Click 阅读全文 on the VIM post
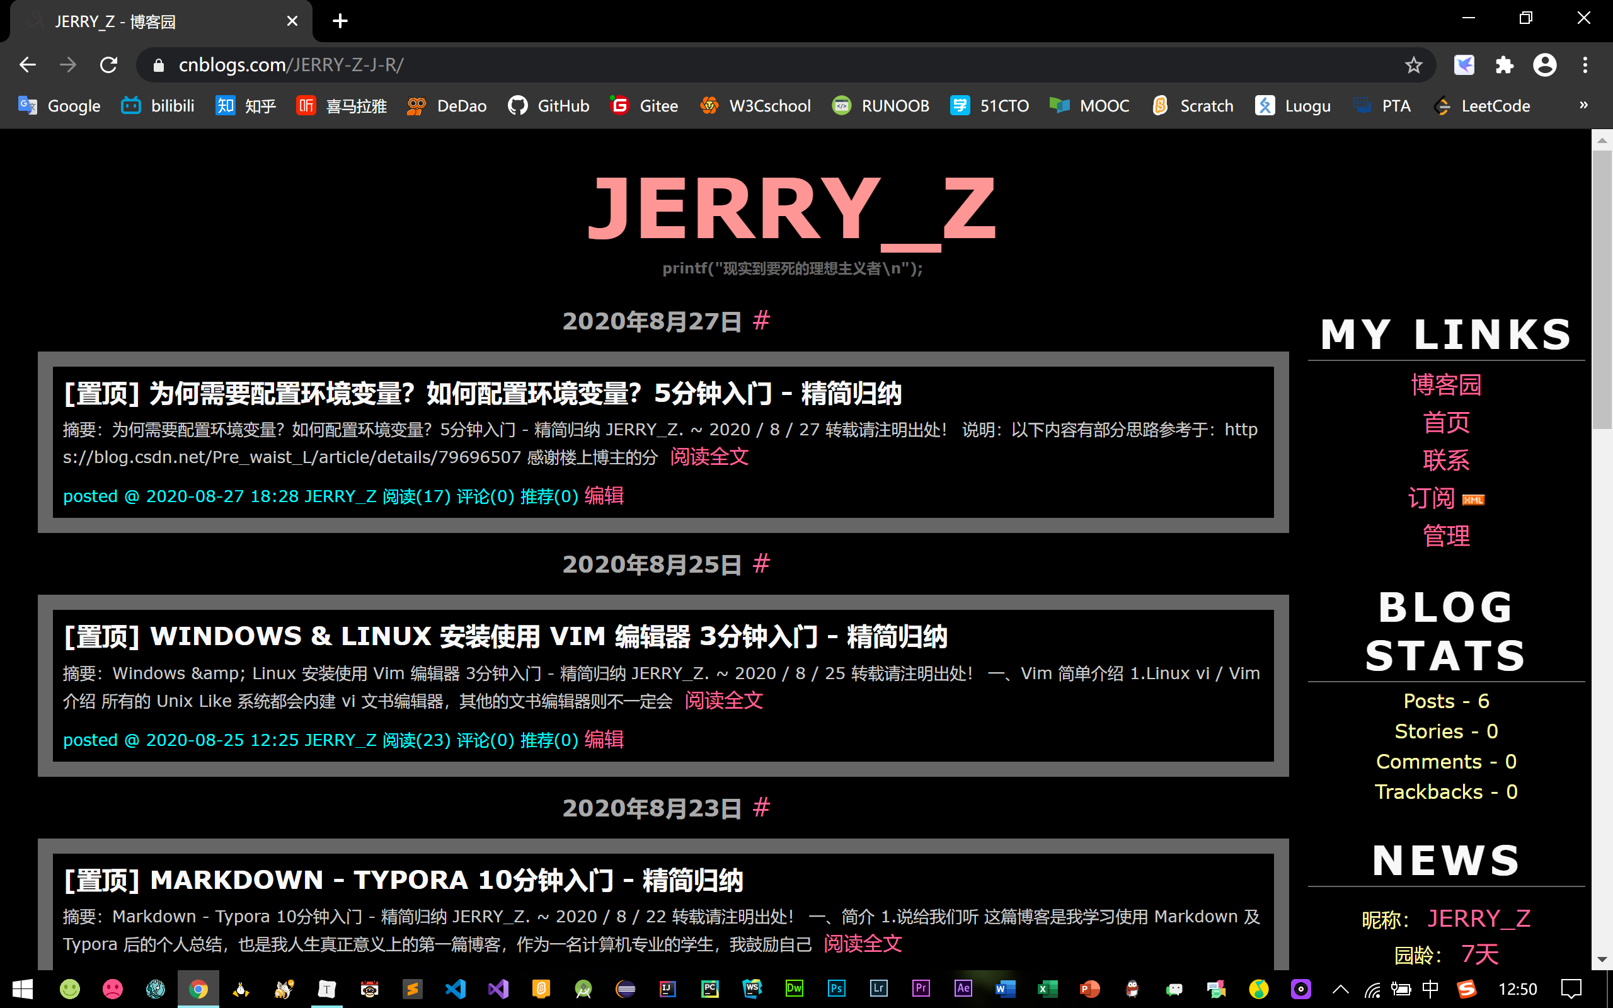 pos(724,700)
